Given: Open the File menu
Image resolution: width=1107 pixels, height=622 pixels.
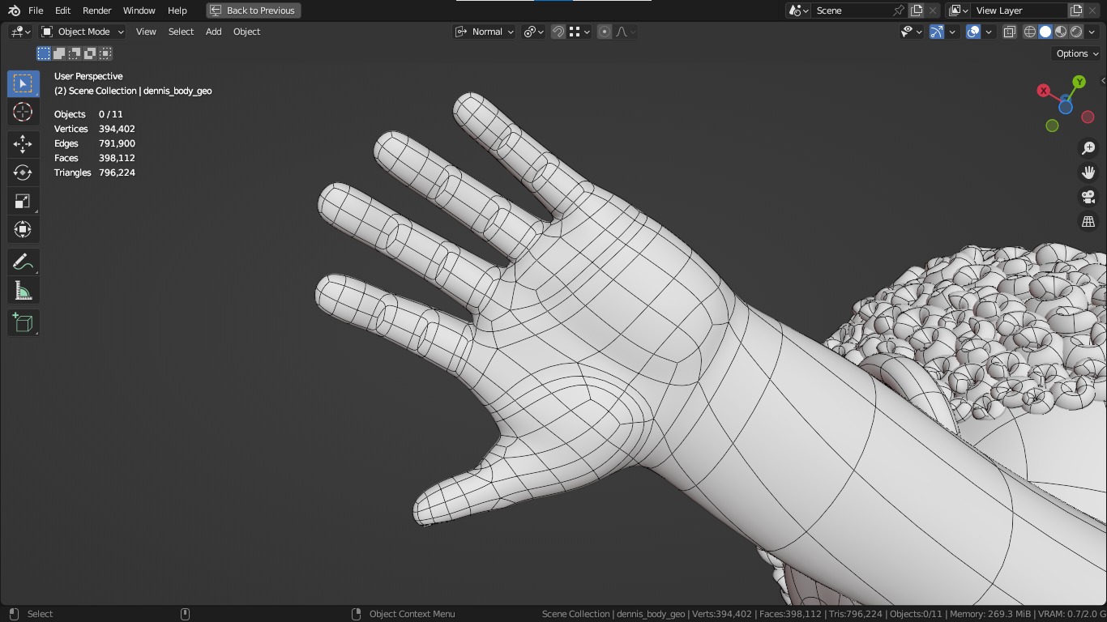Looking at the screenshot, I should click(x=36, y=11).
